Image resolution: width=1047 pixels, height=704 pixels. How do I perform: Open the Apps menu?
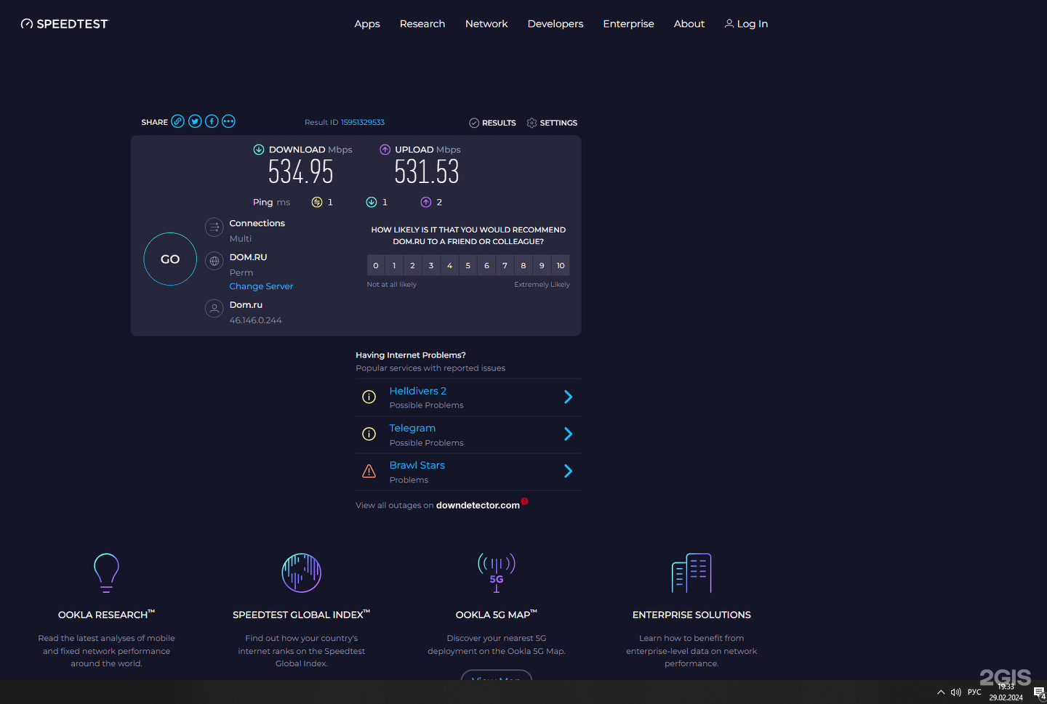(367, 24)
